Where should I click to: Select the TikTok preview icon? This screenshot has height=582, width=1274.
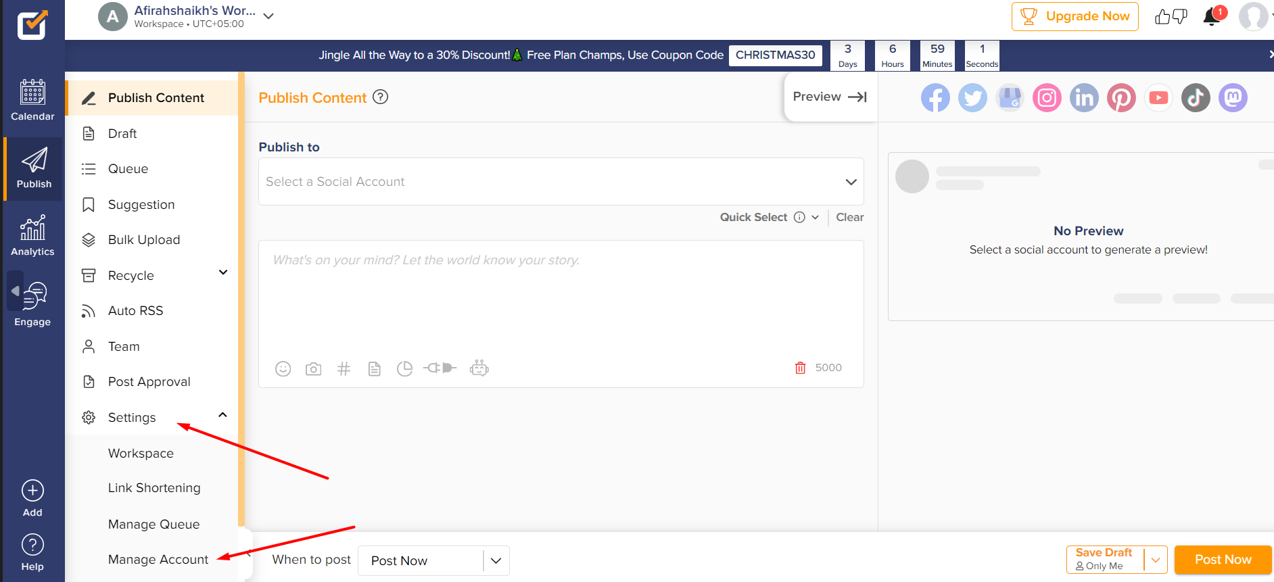pyautogui.click(x=1195, y=98)
